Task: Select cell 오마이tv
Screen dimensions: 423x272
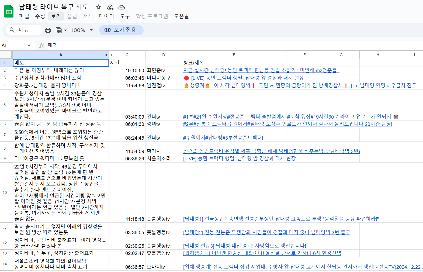Action: [164, 264]
